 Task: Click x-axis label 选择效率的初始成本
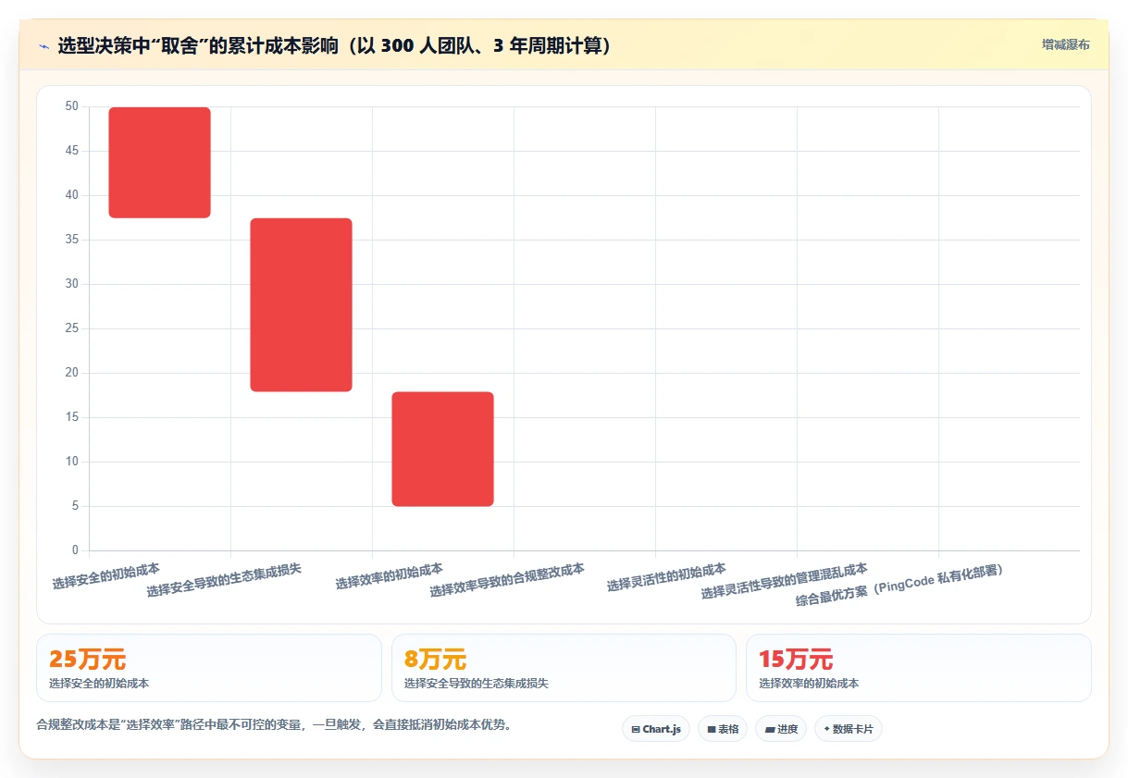pyautogui.click(x=389, y=575)
